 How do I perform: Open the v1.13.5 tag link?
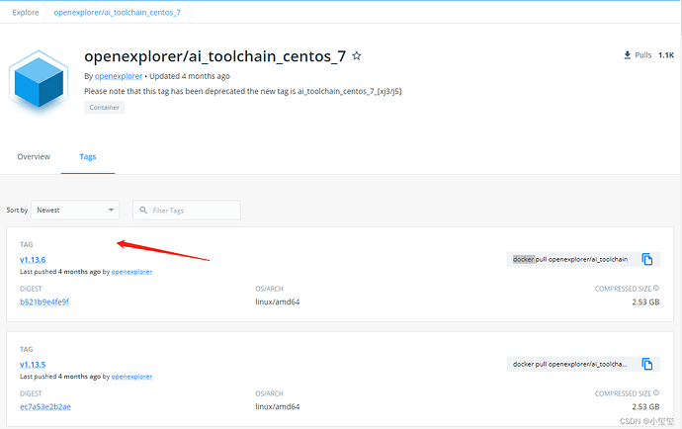pyautogui.click(x=33, y=364)
